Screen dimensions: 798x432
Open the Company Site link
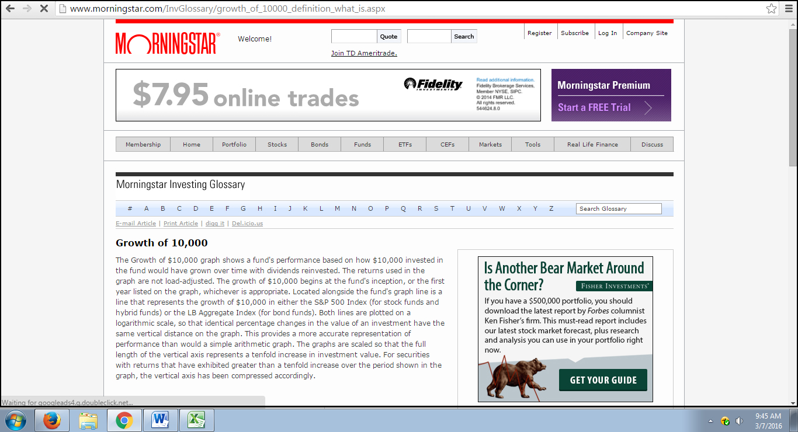click(x=647, y=33)
